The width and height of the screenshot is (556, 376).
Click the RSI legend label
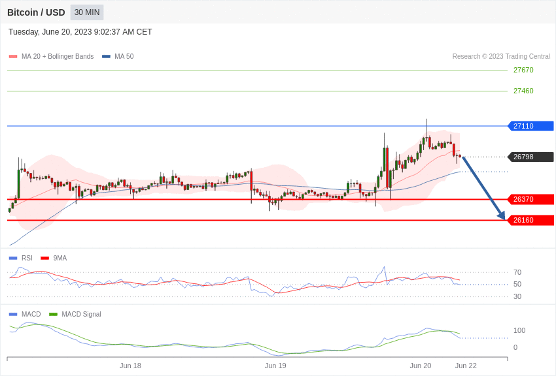point(27,258)
